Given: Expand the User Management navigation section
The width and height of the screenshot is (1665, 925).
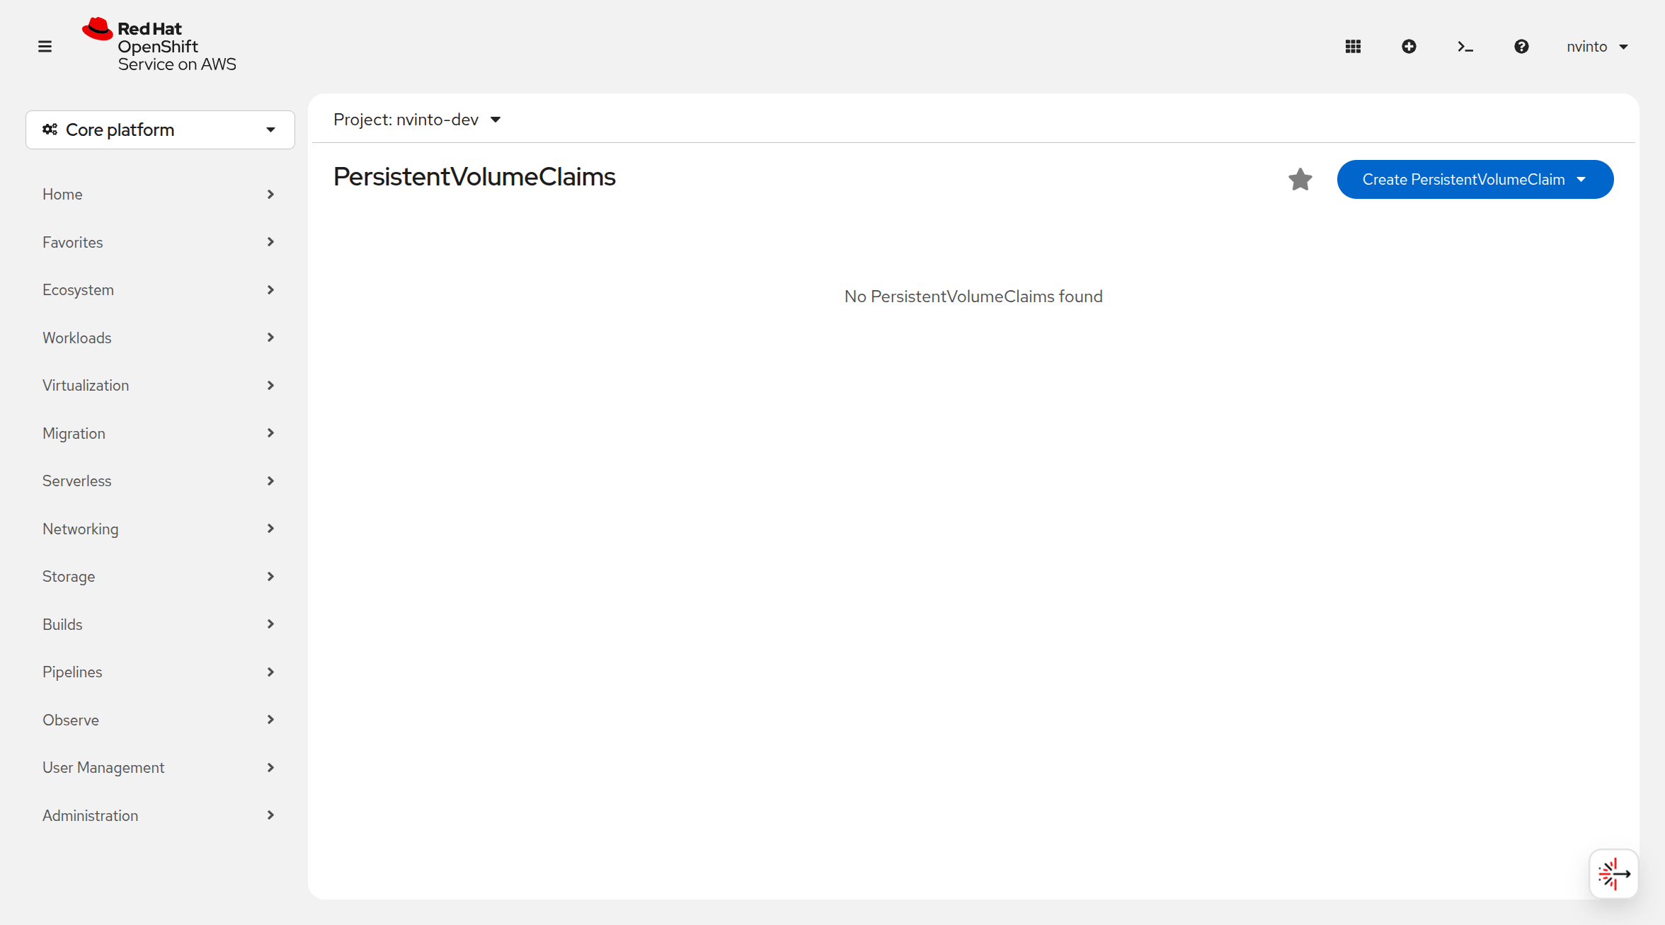Looking at the screenshot, I should (160, 768).
